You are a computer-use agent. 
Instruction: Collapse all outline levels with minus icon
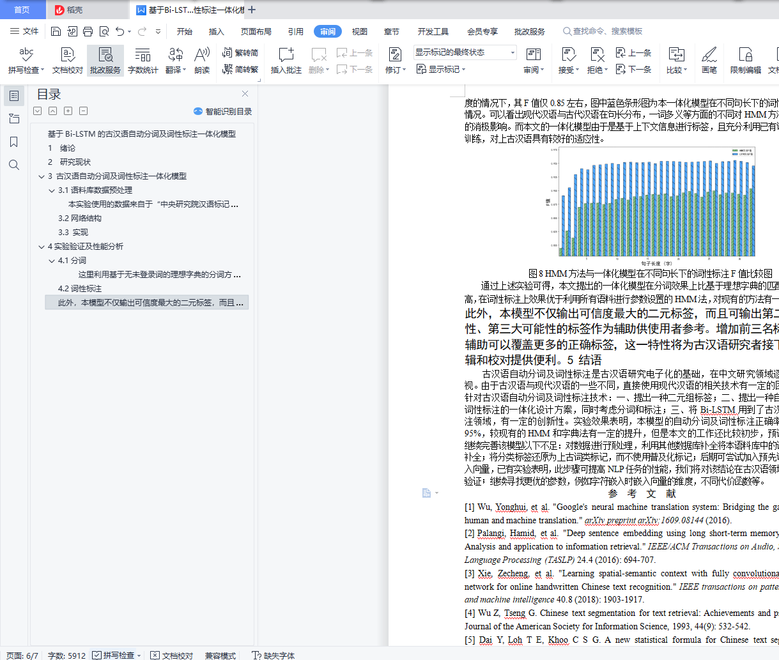83,111
